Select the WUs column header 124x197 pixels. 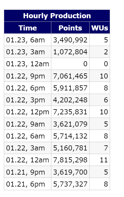coord(100,28)
